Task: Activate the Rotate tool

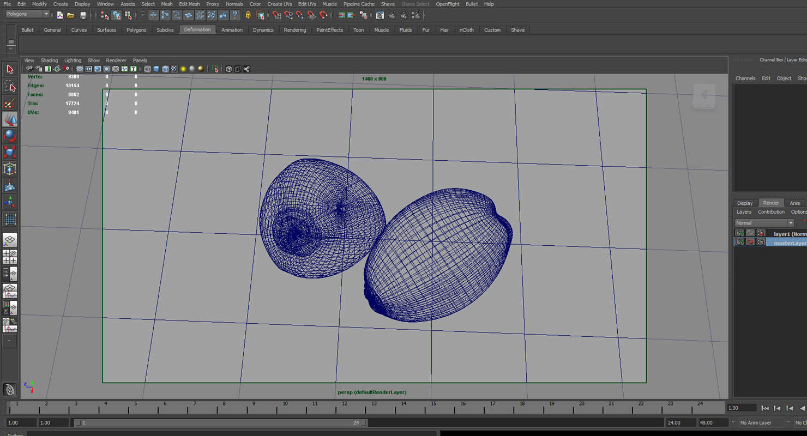Action: 10,136
